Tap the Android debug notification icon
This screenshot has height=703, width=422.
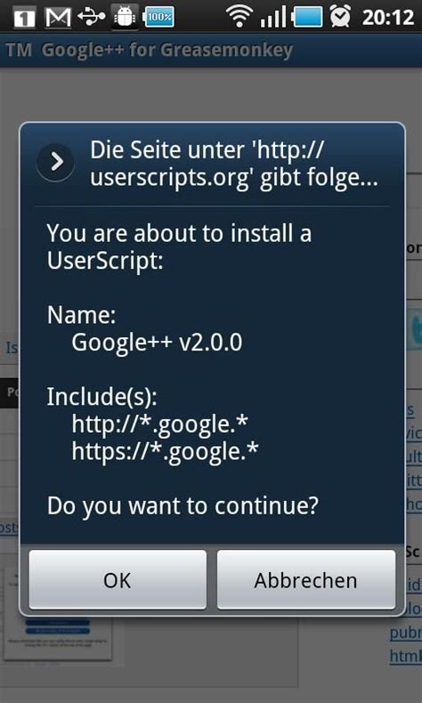126,17
